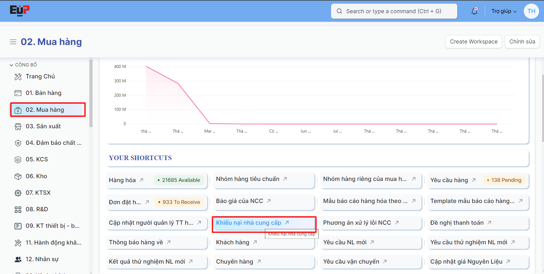Open the notifications bell
This screenshot has width=544, height=274.
pos(474,11)
